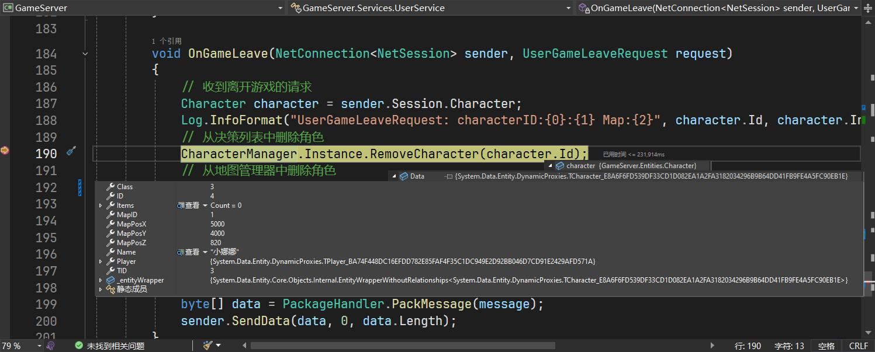Open the GameServer.Services.UserService type dropdown

[x=568, y=8]
